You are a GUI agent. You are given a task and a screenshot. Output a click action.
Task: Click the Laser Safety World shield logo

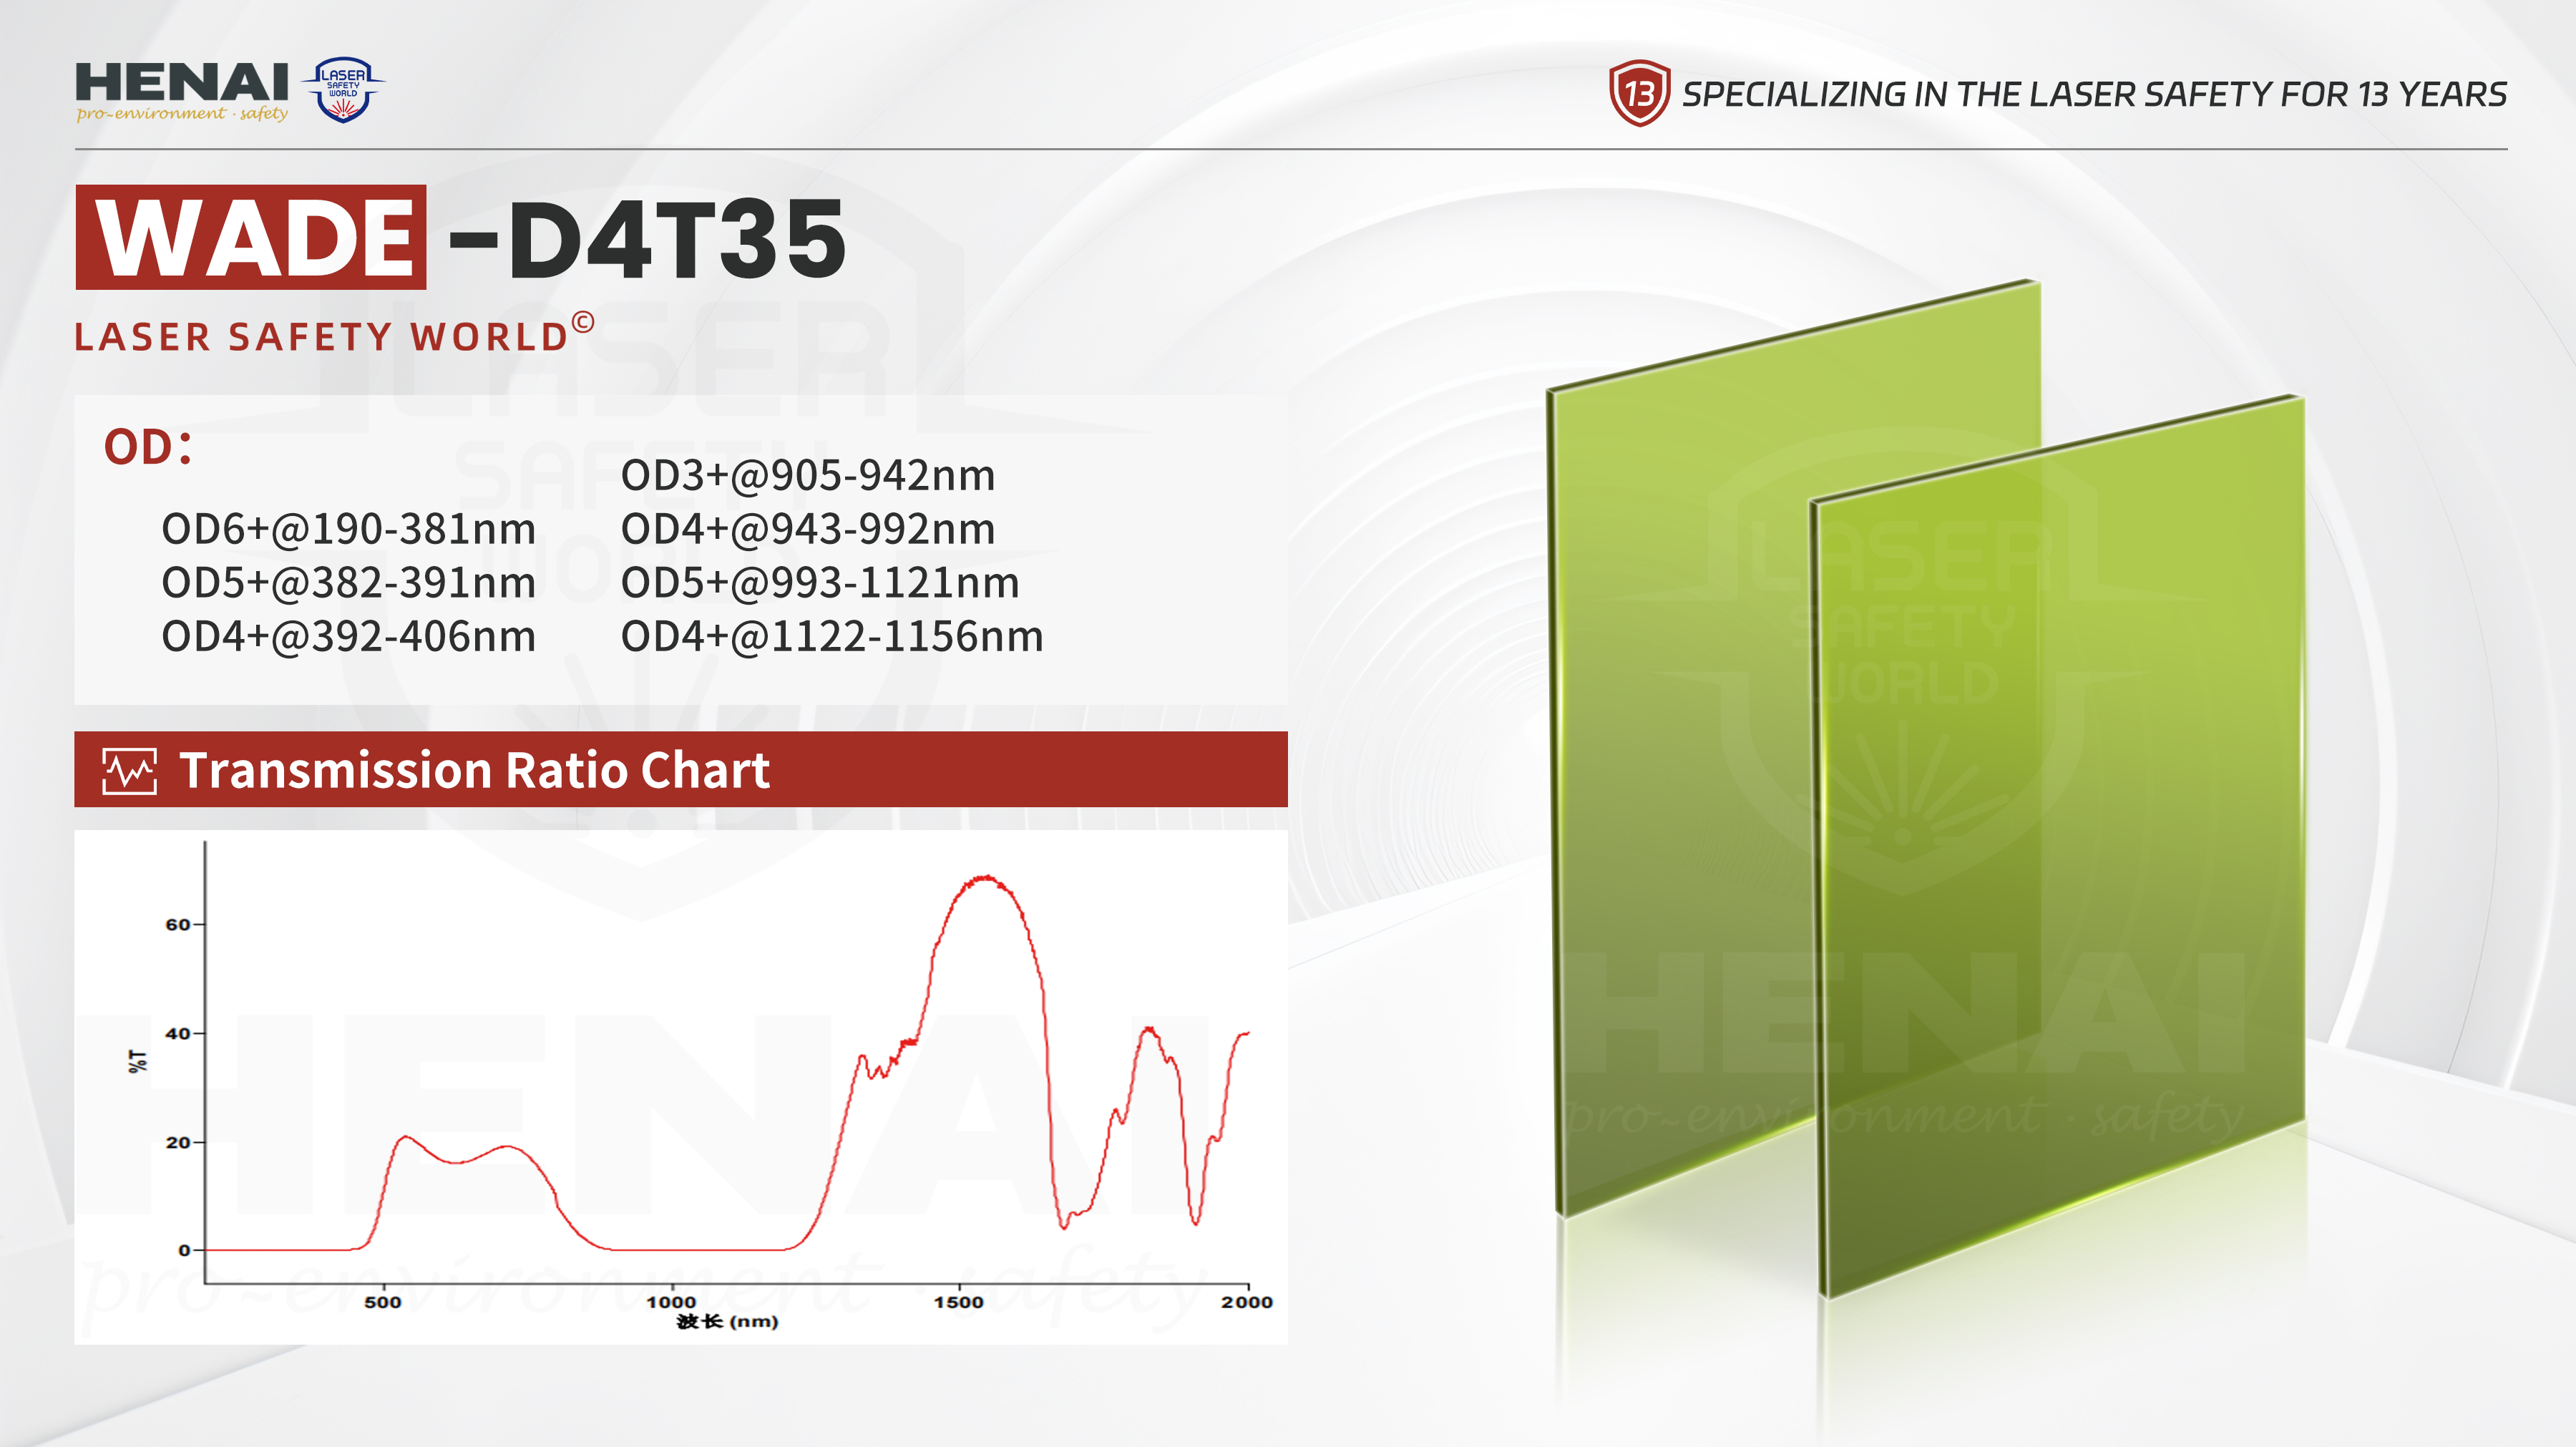coord(344,90)
